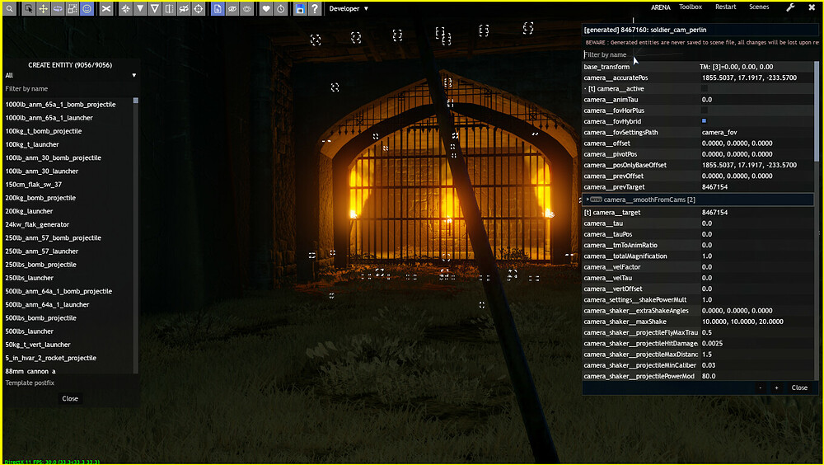Click the generated soldier_cam_perlin title
Image resolution: width=824 pixels, height=465 pixels.
(645, 30)
